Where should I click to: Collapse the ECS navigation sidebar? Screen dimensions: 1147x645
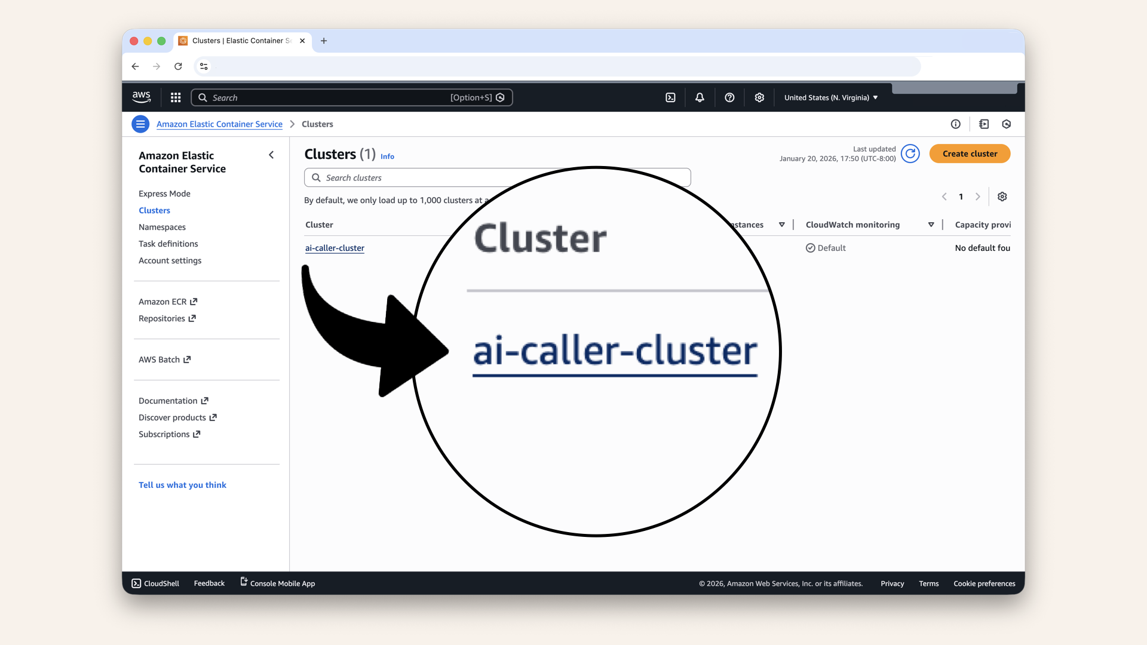pyautogui.click(x=271, y=155)
